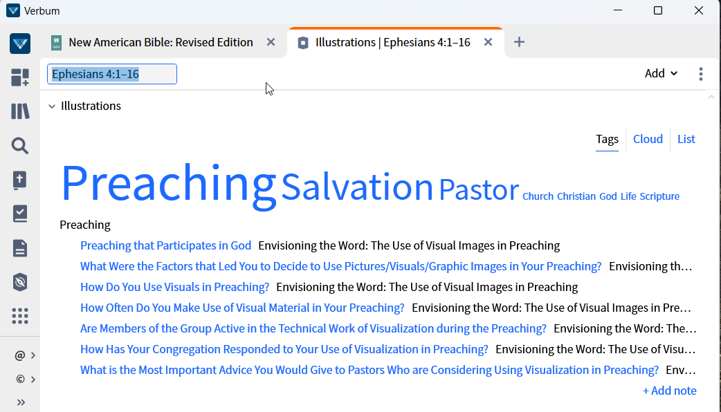This screenshot has width=721, height=412.
Task: Select the Scripture tag
Action: [x=659, y=196]
